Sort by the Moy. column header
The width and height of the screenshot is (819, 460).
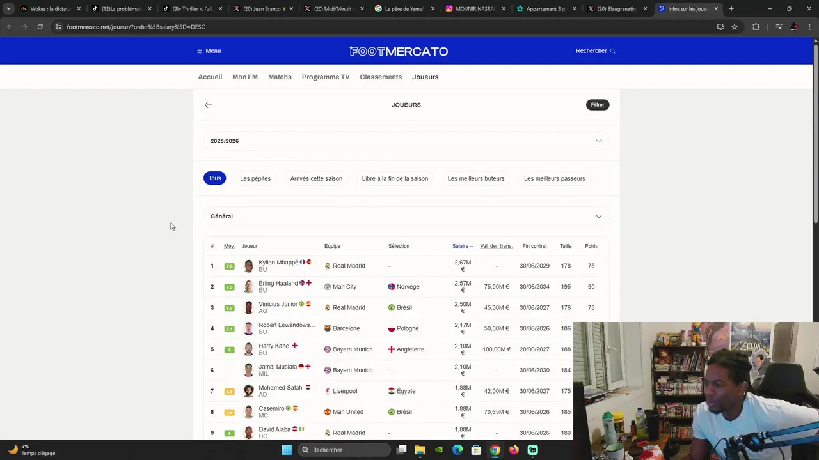(x=229, y=246)
